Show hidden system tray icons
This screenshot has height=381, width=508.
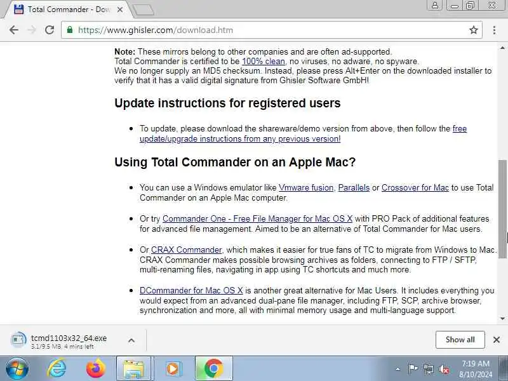click(x=398, y=369)
